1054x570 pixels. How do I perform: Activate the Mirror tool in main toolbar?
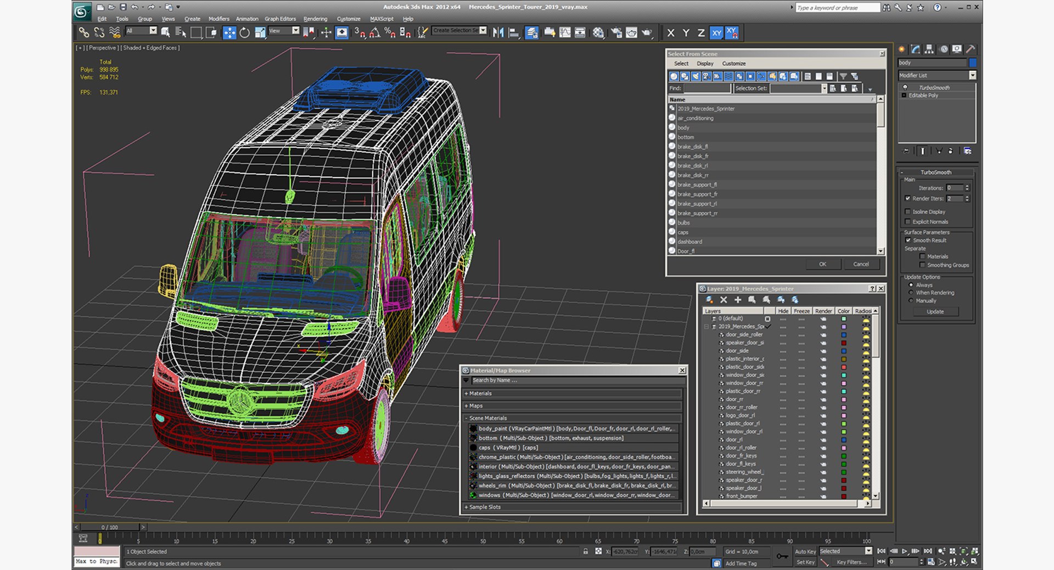(498, 33)
